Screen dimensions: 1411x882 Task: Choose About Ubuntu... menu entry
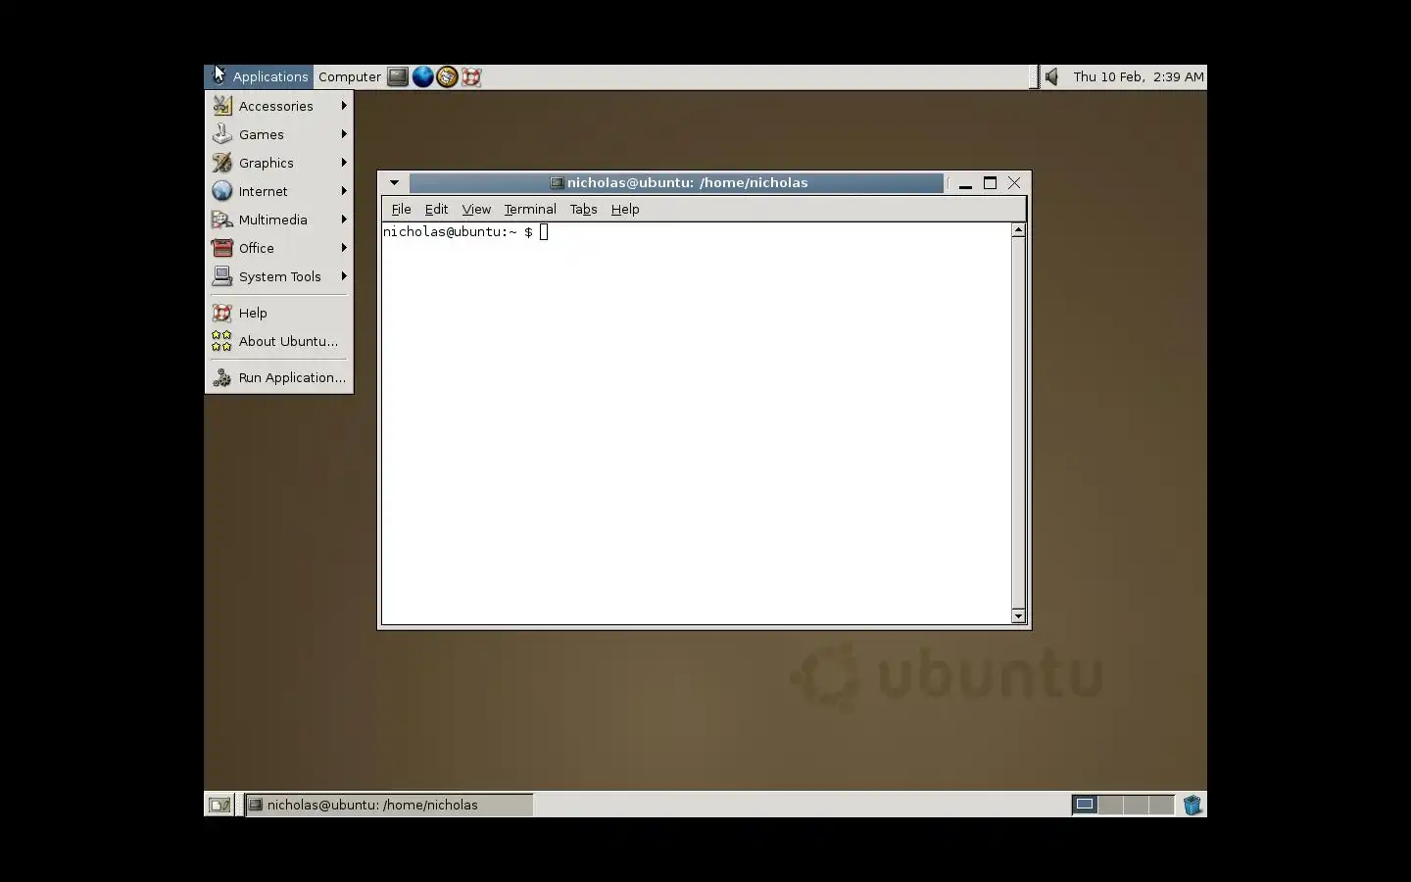[x=279, y=341]
